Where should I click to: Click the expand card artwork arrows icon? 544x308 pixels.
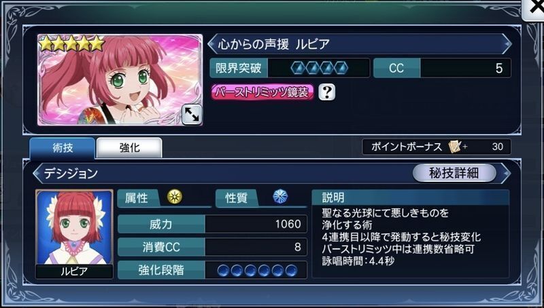click(192, 114)
